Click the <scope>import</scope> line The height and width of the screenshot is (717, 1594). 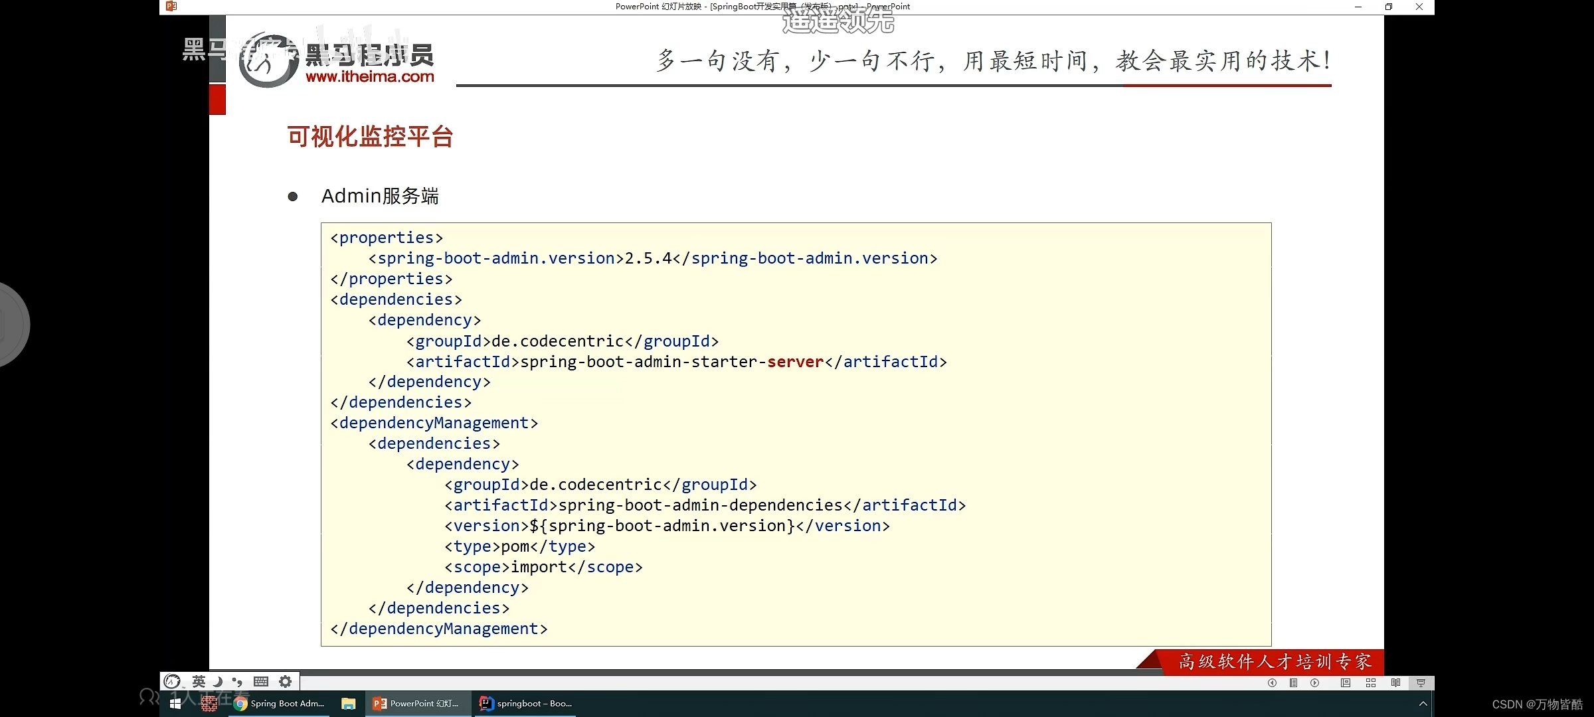pos(543,567)
